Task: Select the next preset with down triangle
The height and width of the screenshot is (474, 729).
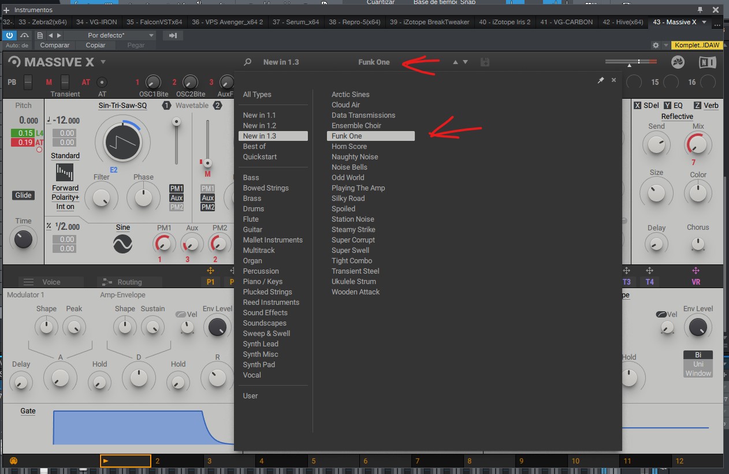Action: 465,62
